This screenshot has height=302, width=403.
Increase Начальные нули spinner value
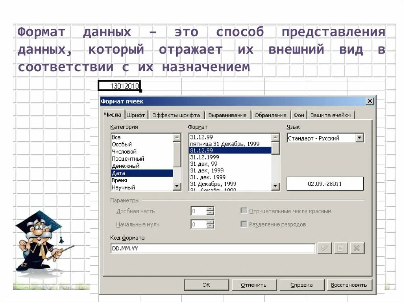(x=210, y=222)
